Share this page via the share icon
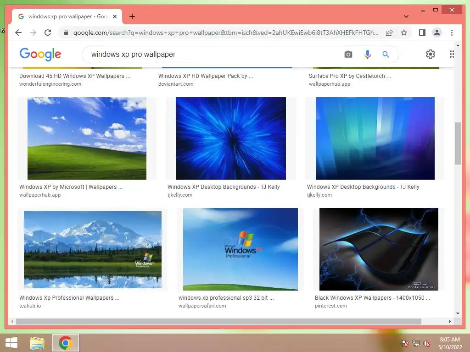The width and height of the screenshot is (470, 352). click(x=389, y=33)
